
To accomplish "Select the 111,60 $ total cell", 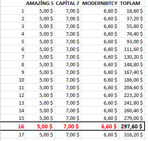I will tap(132, 49).
